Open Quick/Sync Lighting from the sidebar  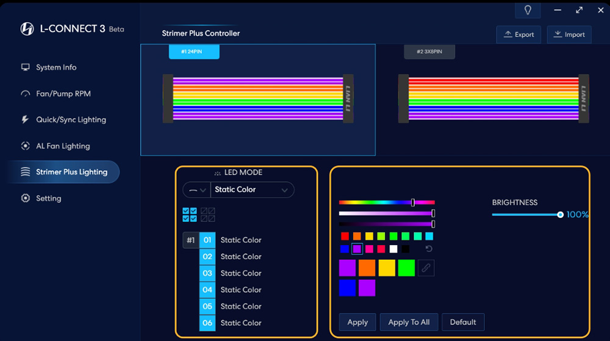(70, 120)
